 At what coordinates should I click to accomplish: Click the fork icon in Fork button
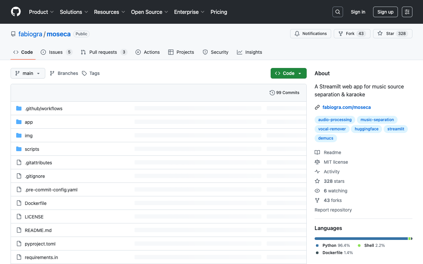tap(341, 34)
